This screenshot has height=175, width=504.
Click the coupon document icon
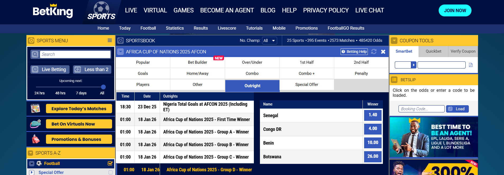[471, 65]
